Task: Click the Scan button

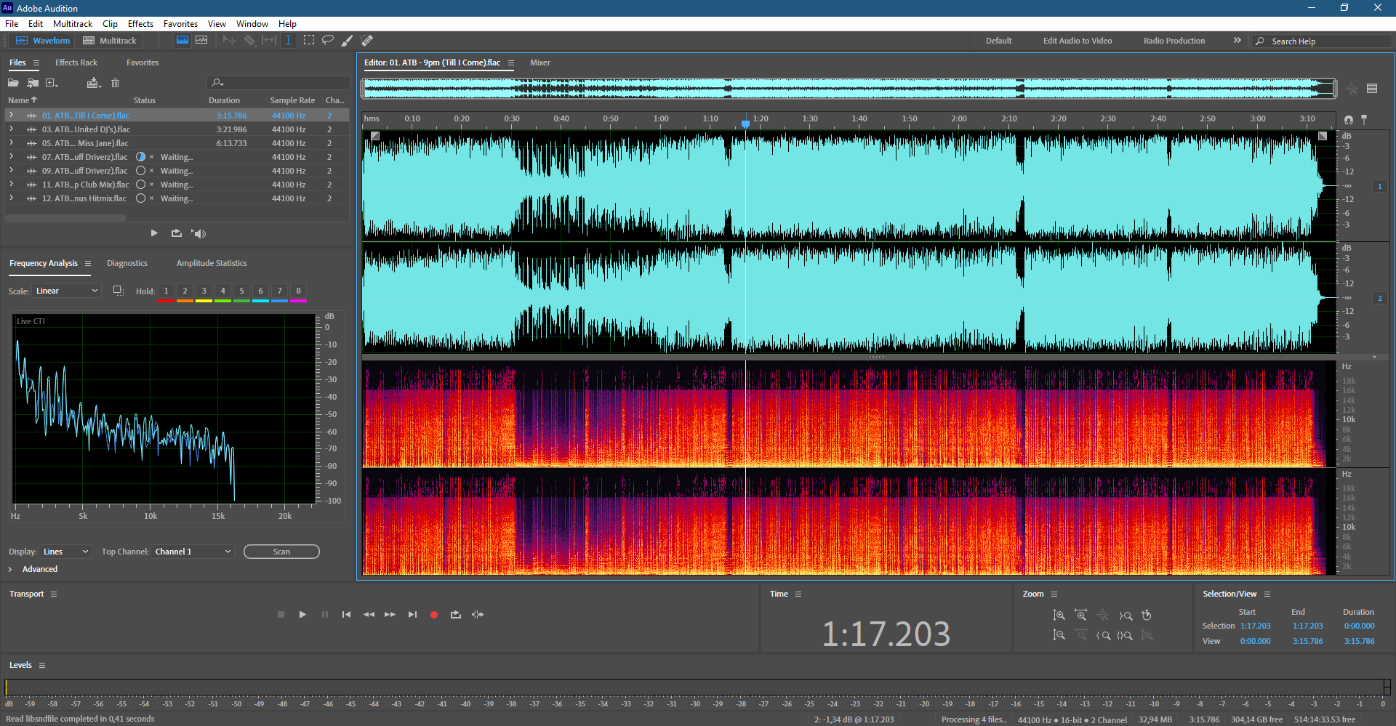Action: [281, 552]
